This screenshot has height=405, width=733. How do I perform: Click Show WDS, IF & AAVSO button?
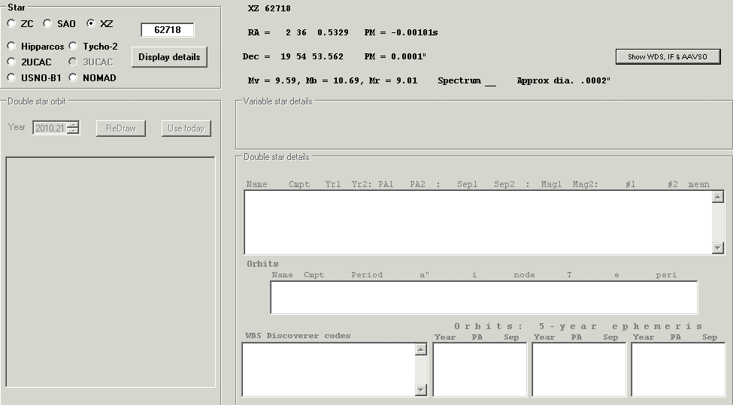click(668, 56)
